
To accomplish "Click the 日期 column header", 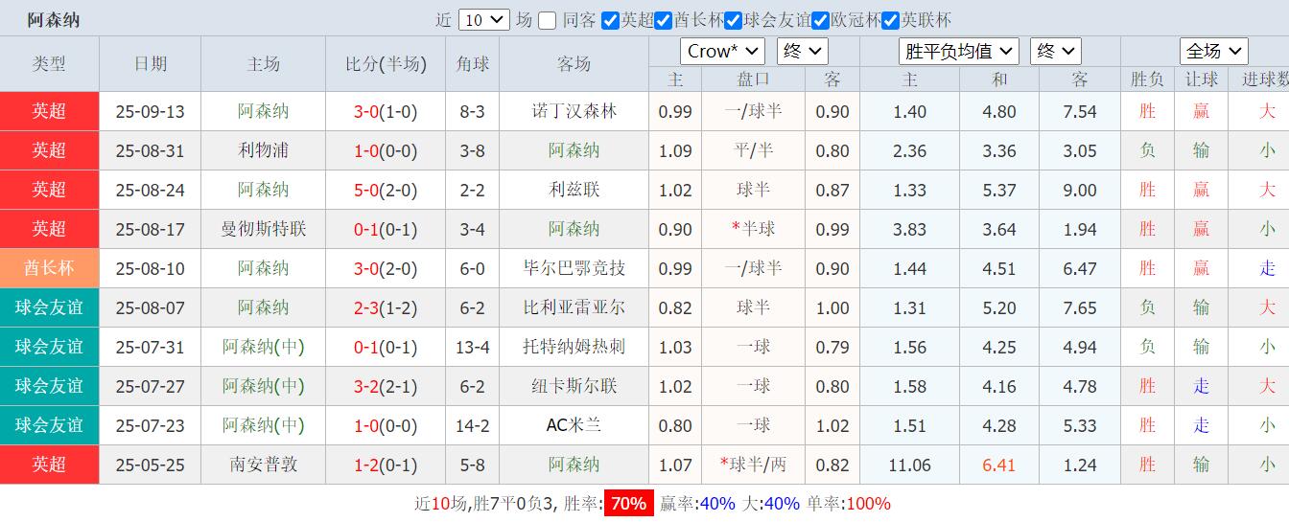I will pos(151,64).
